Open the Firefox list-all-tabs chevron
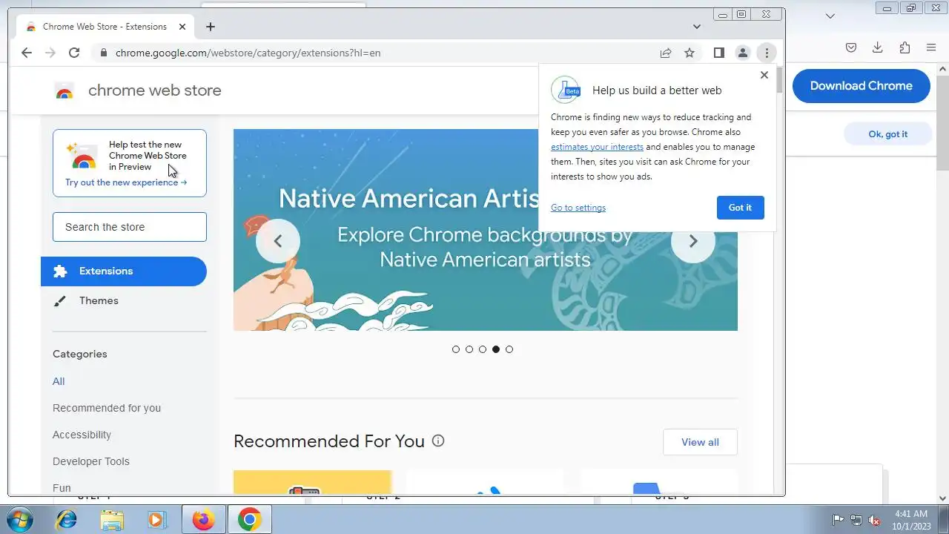Screen dimensions: 949x534 point(830,16)
